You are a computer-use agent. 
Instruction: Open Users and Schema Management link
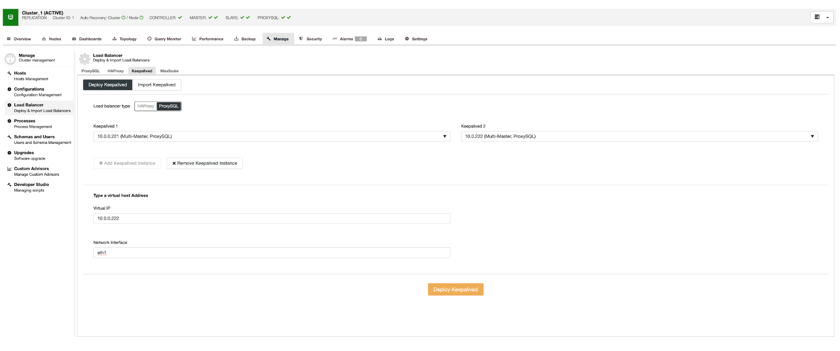(x=42, y=143)
